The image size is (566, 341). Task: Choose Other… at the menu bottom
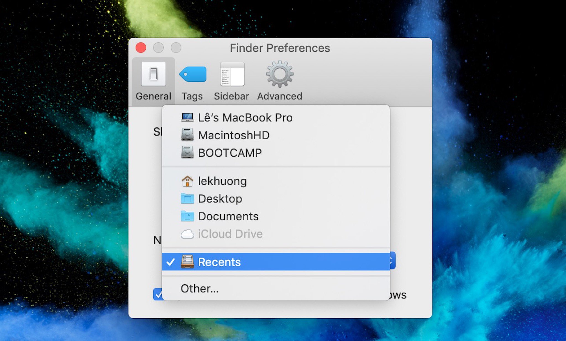point(200,288)
